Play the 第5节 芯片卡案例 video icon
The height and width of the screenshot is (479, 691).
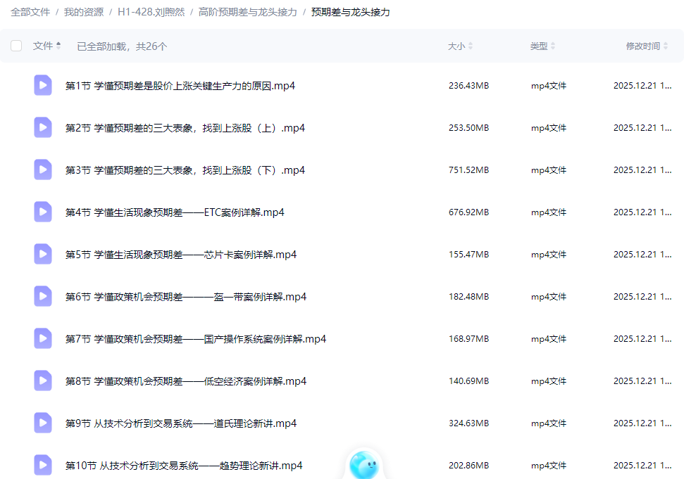(x=43, y=254)
